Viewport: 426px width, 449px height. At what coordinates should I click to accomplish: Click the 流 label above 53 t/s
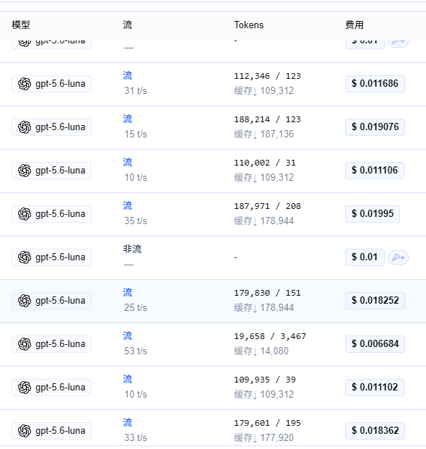pyautogui.click(x=128, y=336)
